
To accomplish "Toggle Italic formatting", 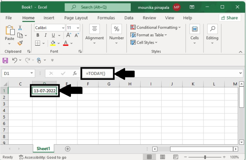I will pos(45,35).
